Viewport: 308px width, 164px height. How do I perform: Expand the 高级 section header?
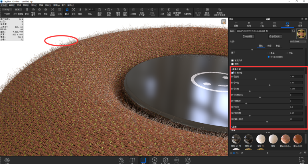coord(267,127)
